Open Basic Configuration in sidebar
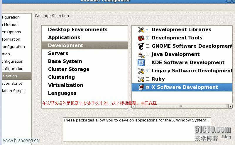Viewport: 235px width, 145px height. coord(17,17)
